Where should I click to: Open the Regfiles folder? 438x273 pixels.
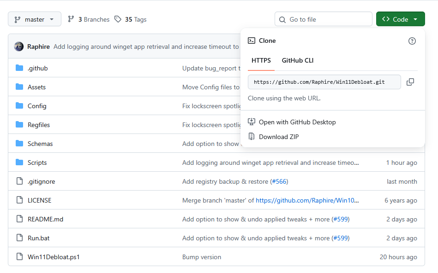point(39,125)
